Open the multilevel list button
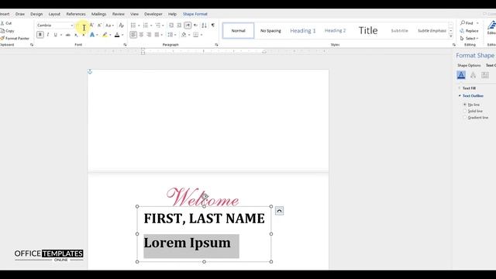Screen dimensions: 496x279 click(158, 26)
